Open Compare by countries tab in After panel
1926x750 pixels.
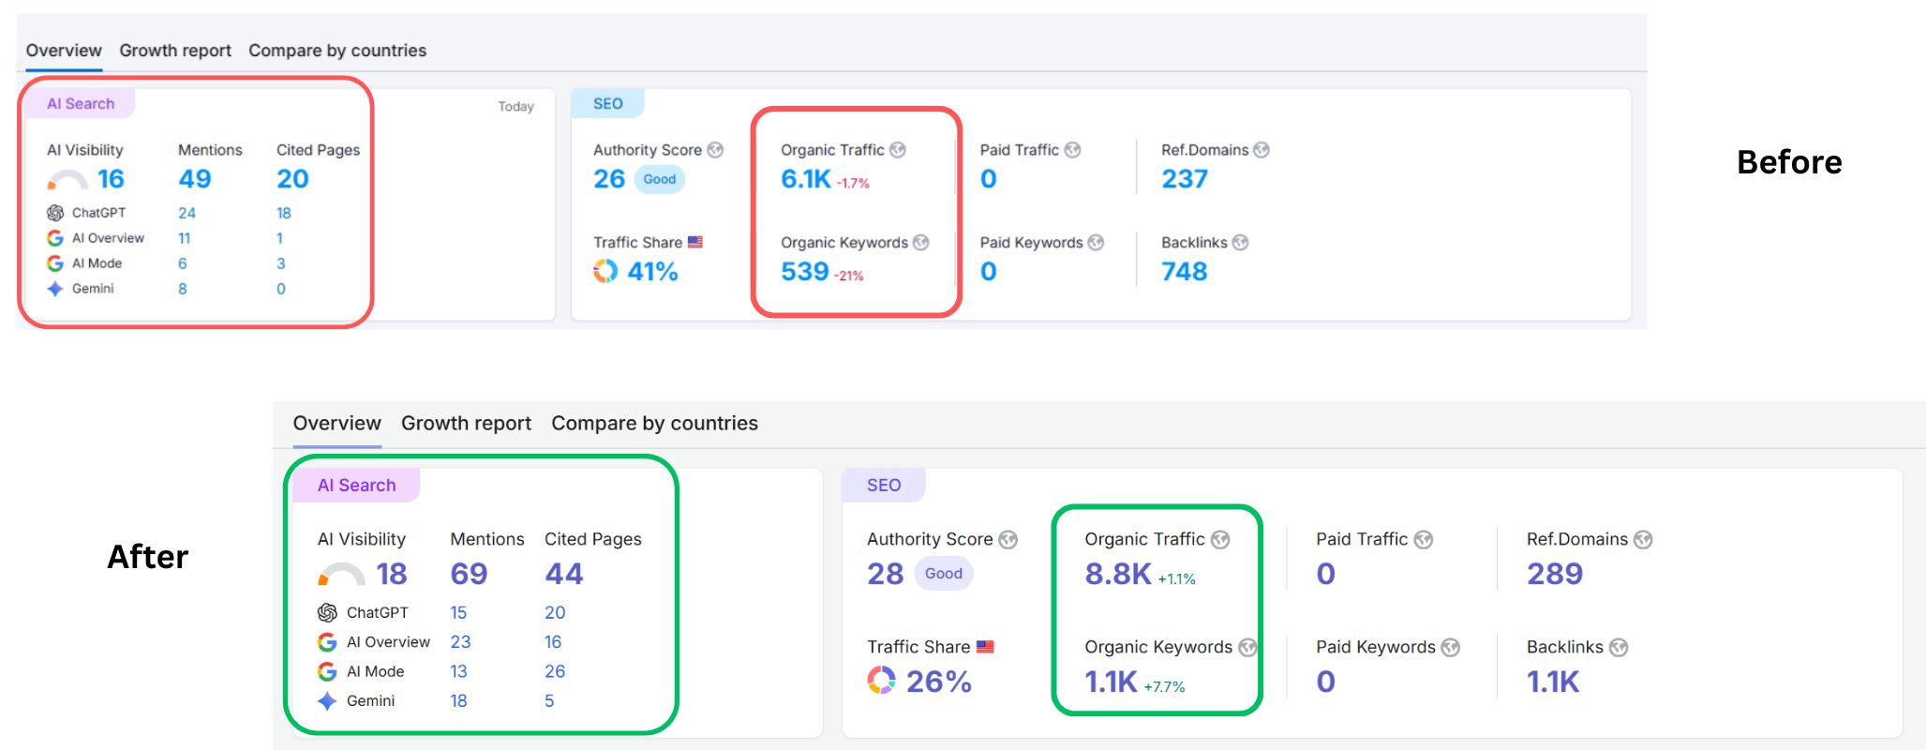click(654, 423)
